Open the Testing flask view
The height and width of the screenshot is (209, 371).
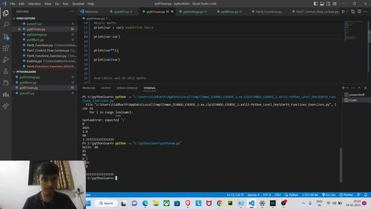pos(6,71)
